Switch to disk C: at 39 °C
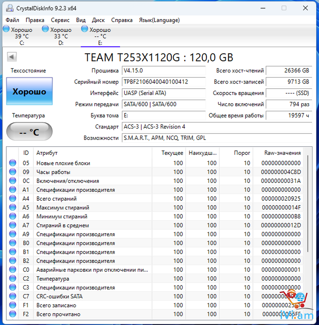 (x=22, y=36)
